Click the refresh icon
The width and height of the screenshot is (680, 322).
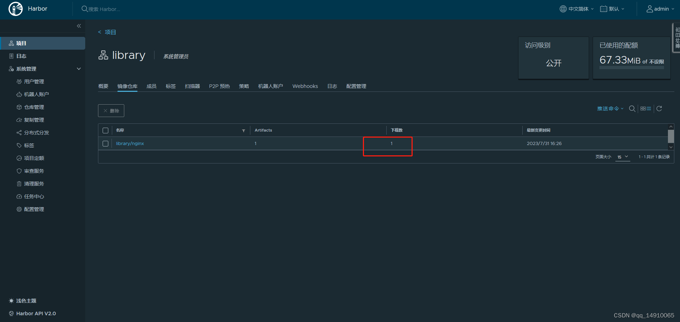pyautogui.click(x=659, y=109)
